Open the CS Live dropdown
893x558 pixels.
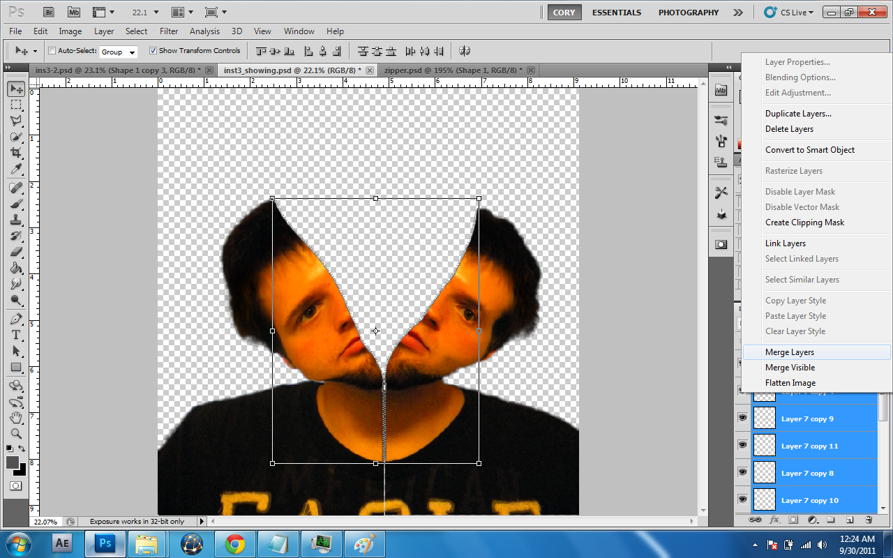pos(789,13)
